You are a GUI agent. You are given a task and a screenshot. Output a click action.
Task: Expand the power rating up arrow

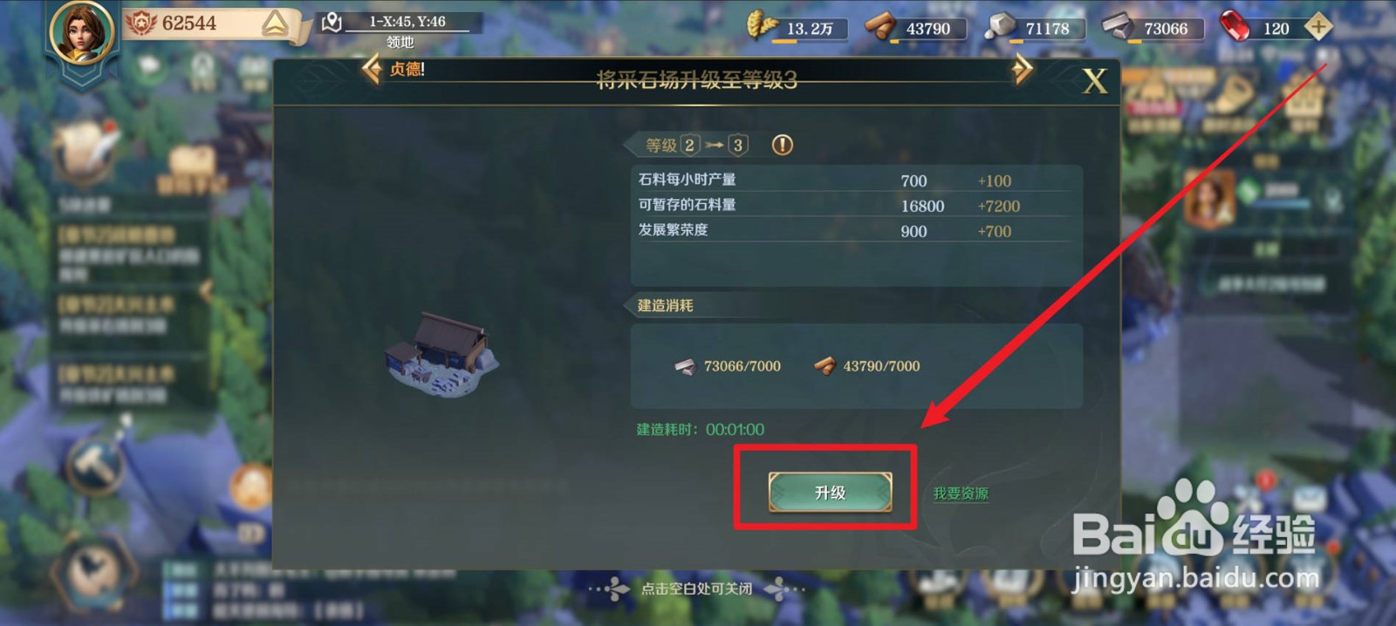[276, 24]
